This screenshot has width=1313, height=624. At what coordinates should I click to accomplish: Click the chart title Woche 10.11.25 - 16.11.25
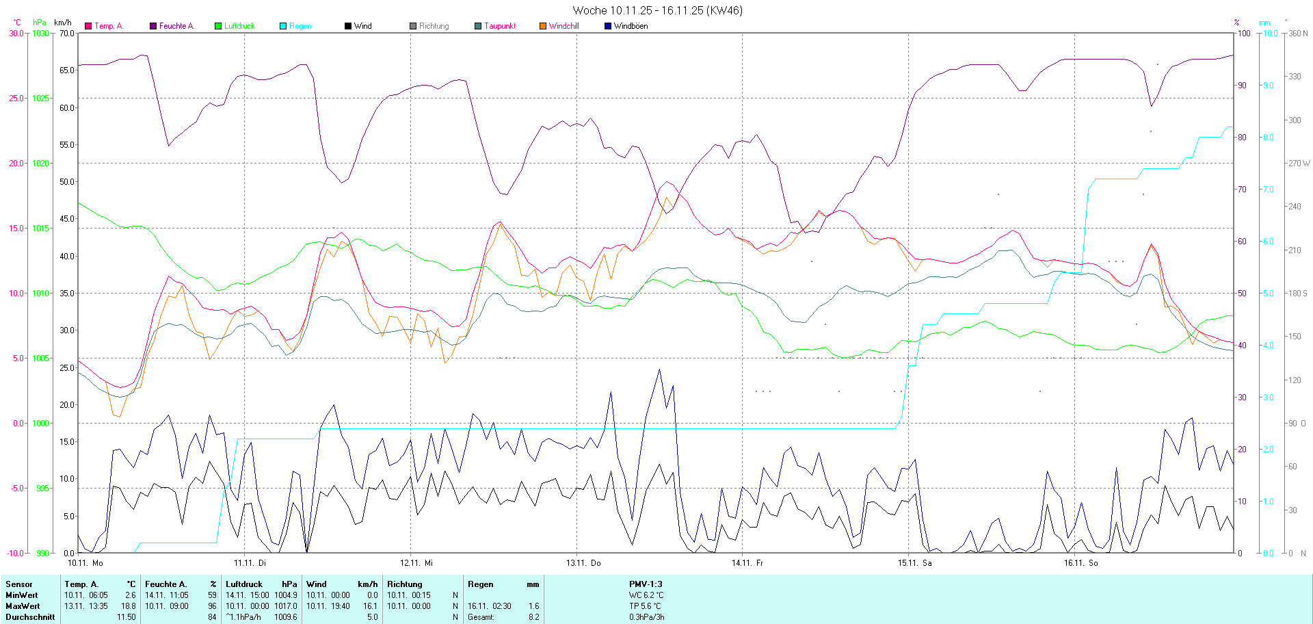click(x=656, y=10)
